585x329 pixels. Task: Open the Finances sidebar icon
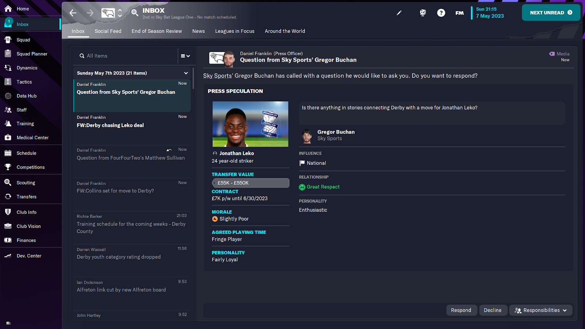point(8,240)
